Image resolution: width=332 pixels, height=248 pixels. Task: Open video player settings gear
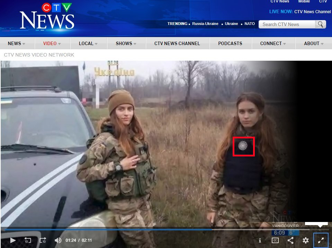(x=306, y=240)
